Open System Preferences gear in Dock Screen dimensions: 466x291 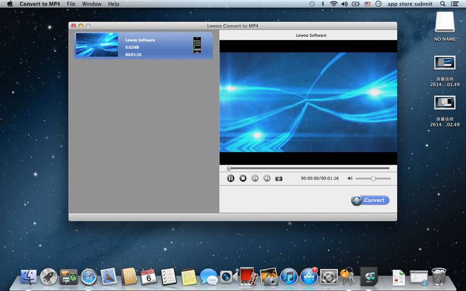pos(329,277)
